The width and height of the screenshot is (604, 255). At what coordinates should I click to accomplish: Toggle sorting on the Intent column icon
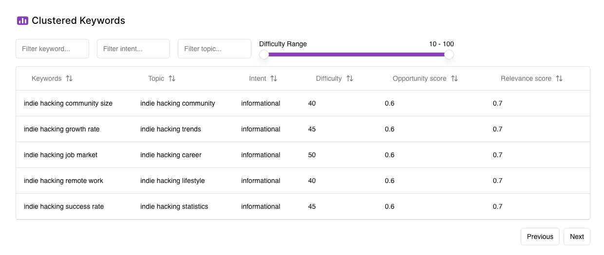tap(274, 78)
